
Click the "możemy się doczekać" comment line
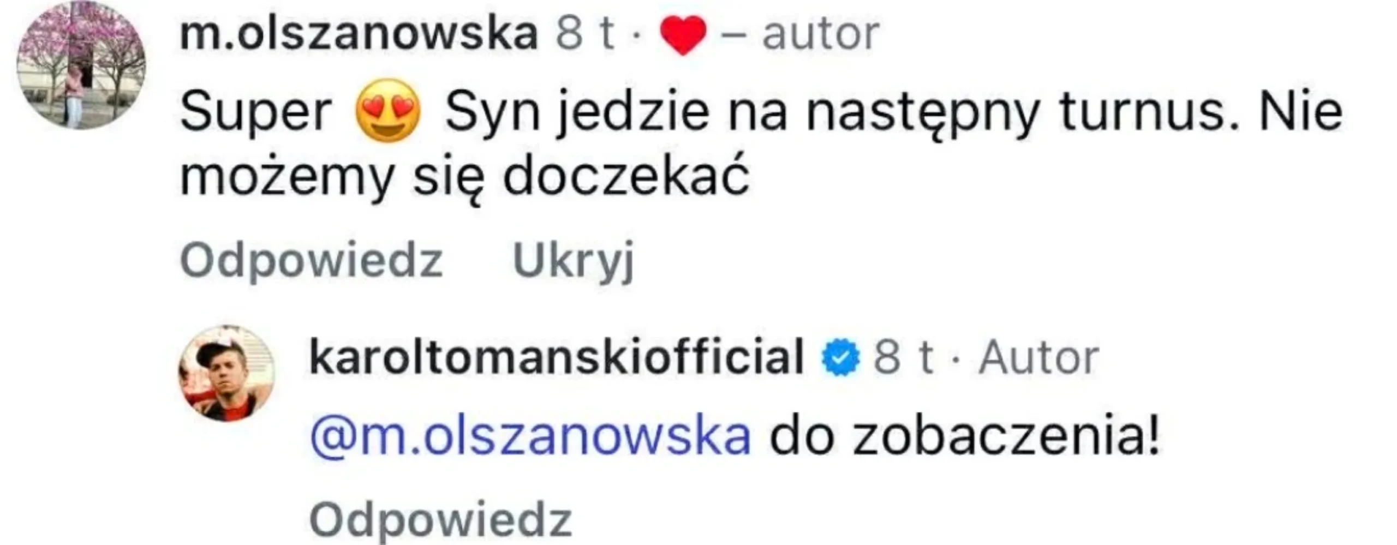[464, 178]
